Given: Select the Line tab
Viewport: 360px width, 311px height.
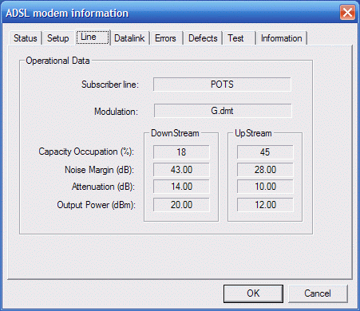Looking at the screenshot, I should [93, 37].
